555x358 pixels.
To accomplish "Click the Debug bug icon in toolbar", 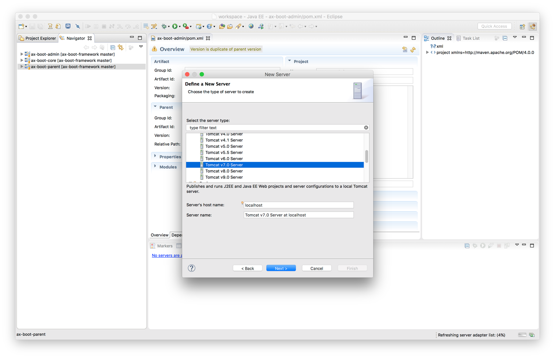I will click(x=164, y=26).
